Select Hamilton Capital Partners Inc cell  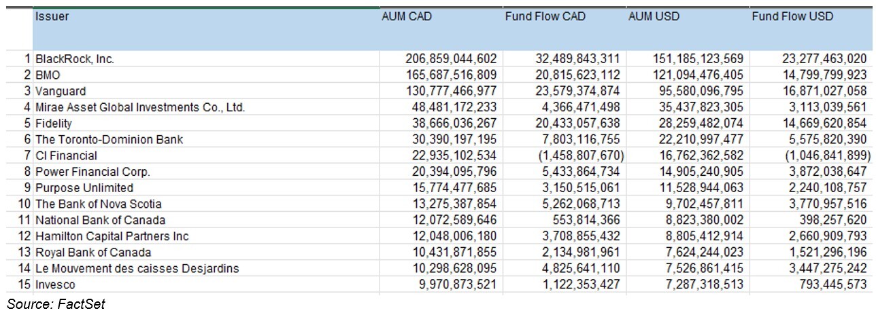[x=206, y=236]
